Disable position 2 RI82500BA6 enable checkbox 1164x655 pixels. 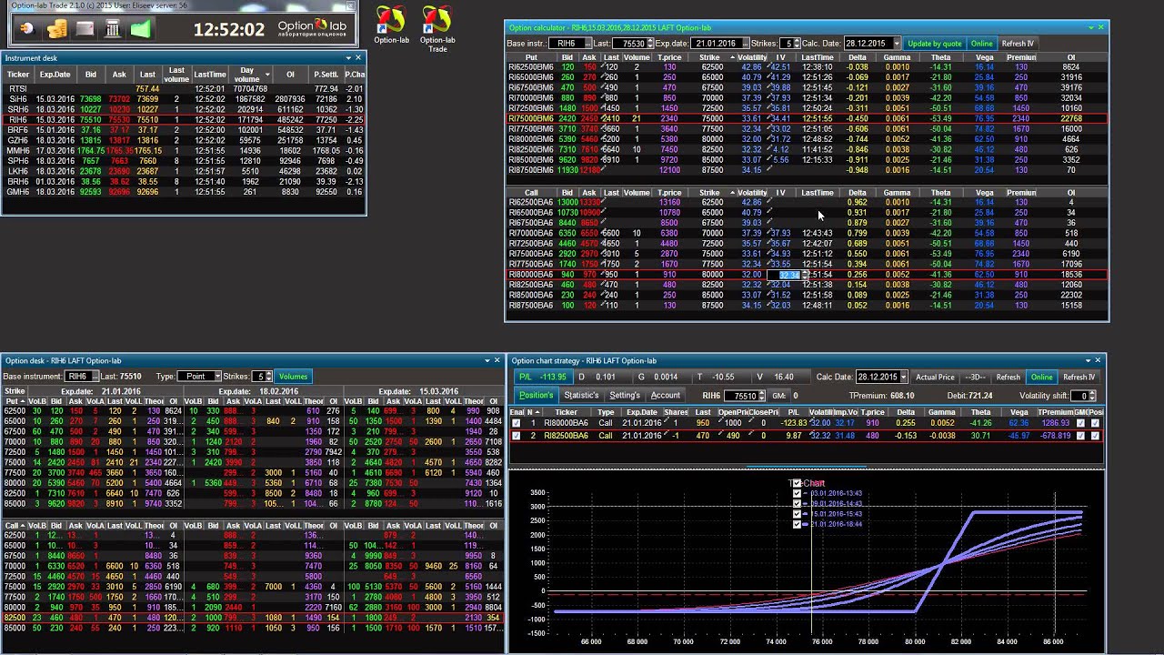517,436
